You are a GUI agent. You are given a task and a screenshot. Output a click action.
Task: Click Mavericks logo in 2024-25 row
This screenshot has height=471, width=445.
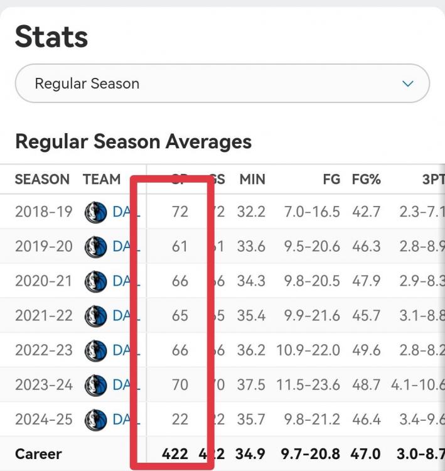click(96, 420)
